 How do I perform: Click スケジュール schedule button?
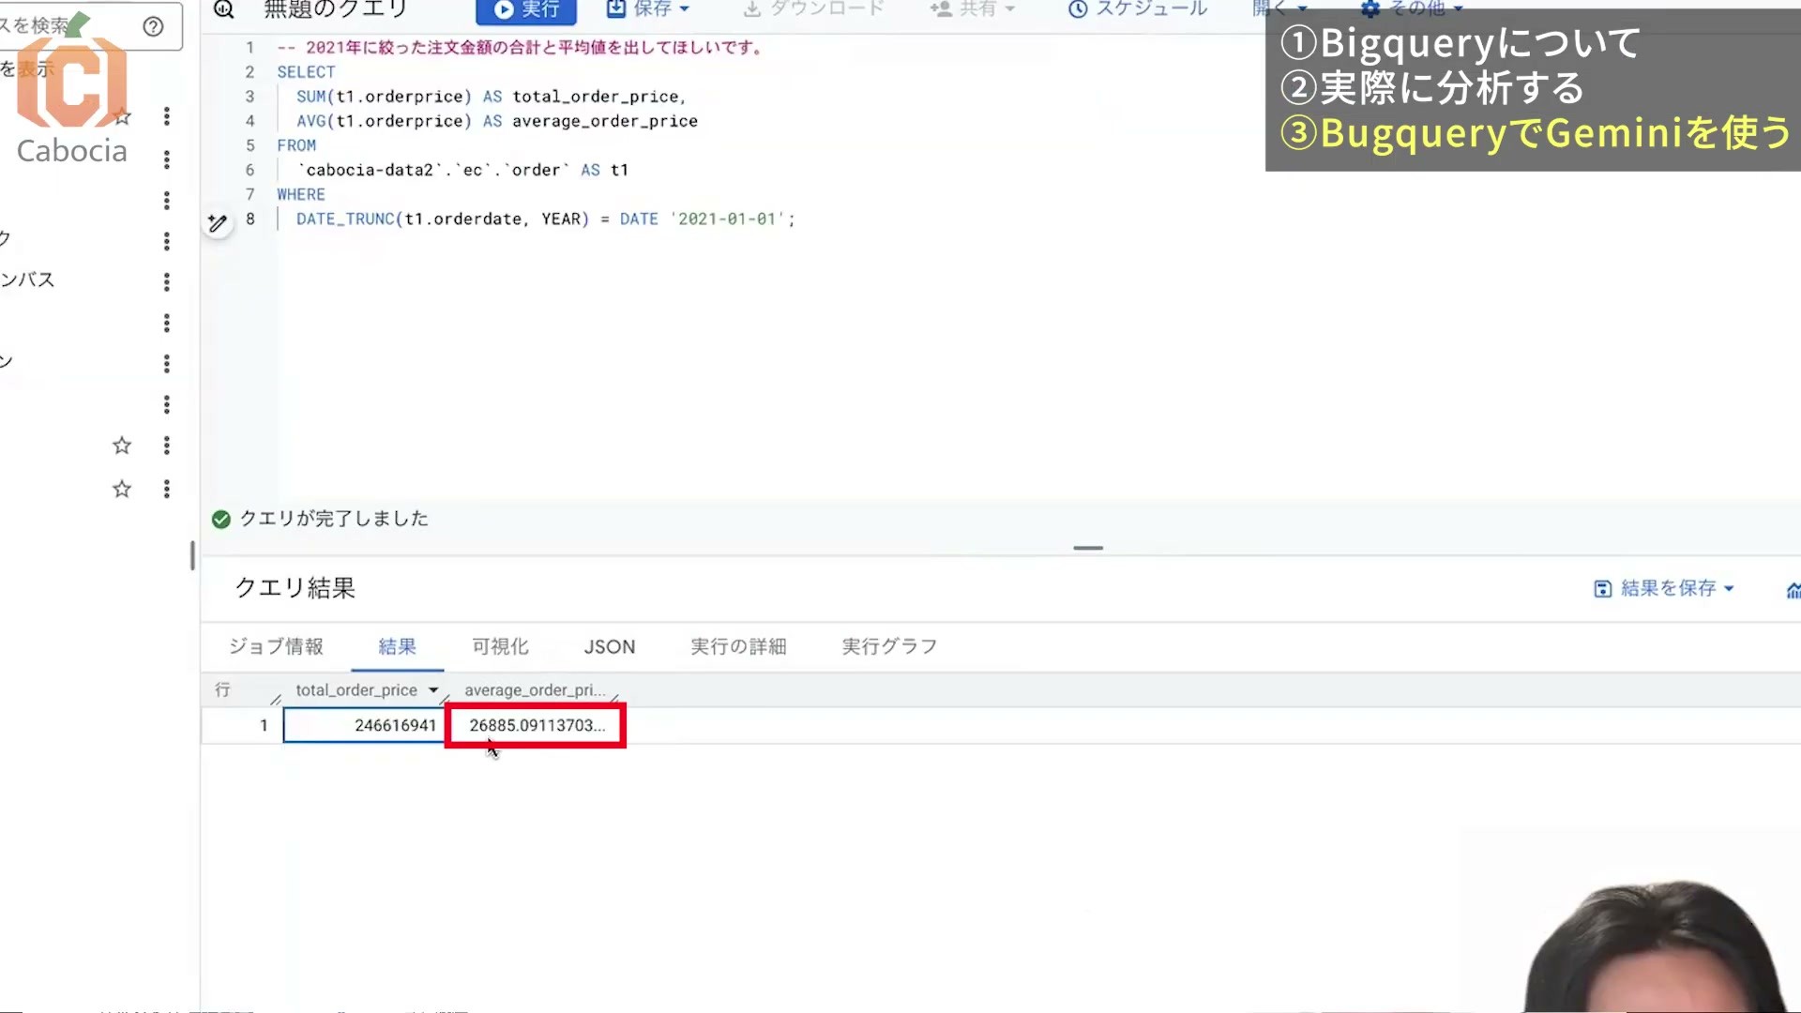(x=1138, y=9)
